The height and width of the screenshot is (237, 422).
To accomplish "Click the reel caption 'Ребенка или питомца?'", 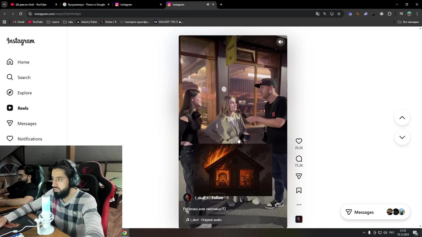I will click(204, 209).
